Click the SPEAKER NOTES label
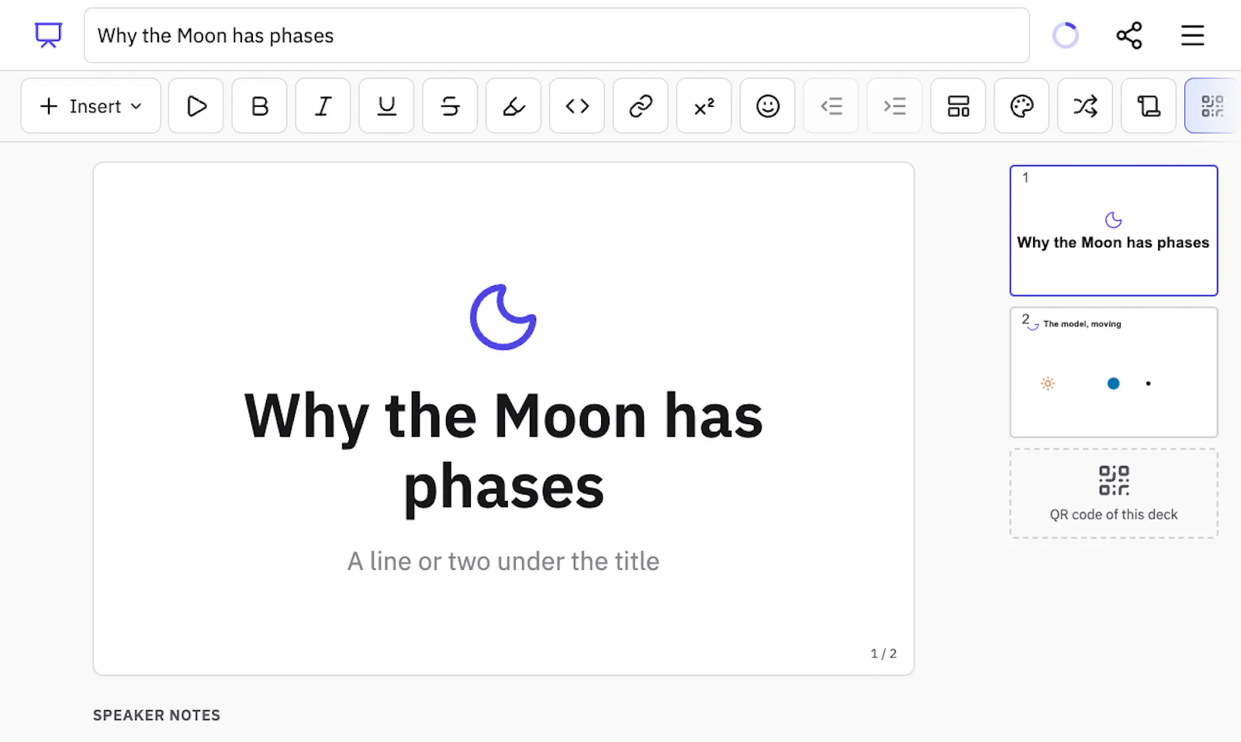Image resolution: width=1241 pixels, height=742 pixels. pos(157,715)
